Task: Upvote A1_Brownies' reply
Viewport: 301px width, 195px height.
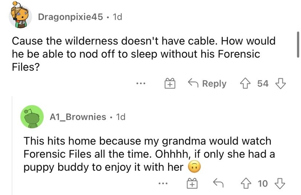Action: 246,183
